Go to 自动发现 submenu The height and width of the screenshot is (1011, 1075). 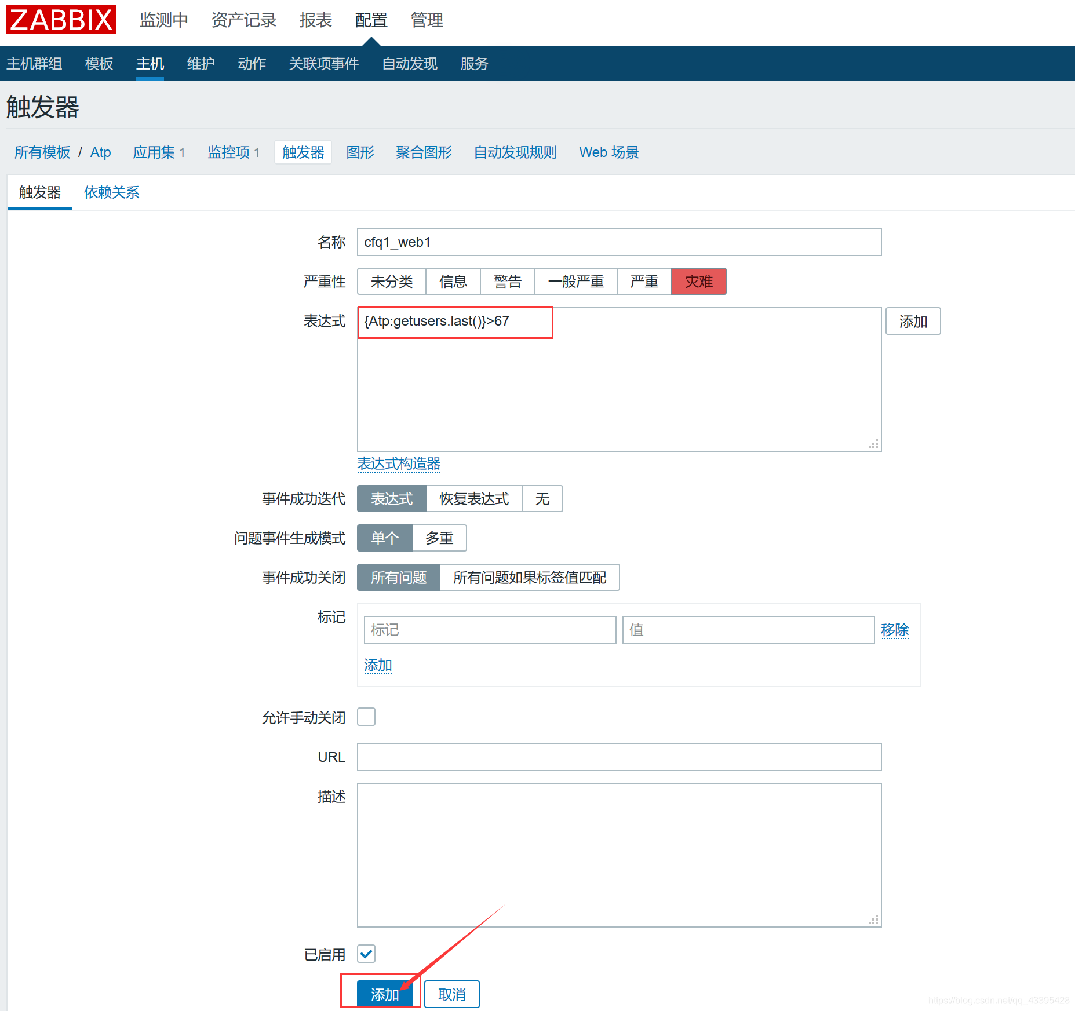tap(410, 63)
